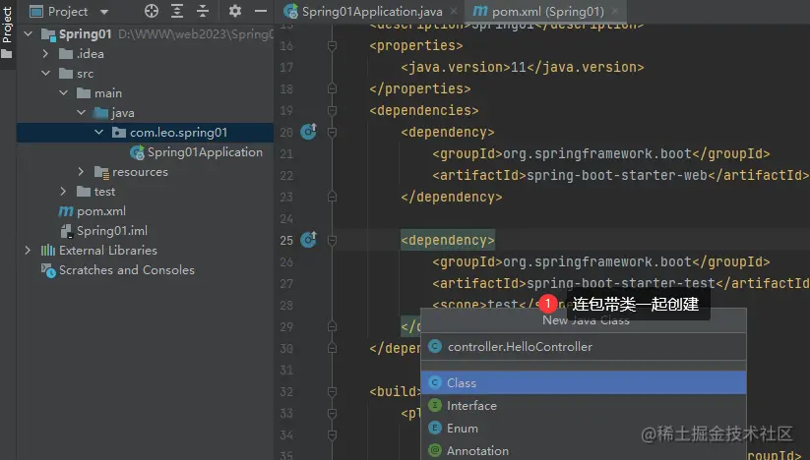The image size is (810, 460).
Task: Choose Class in the New Java Class list
Action: tap(584, 382)
